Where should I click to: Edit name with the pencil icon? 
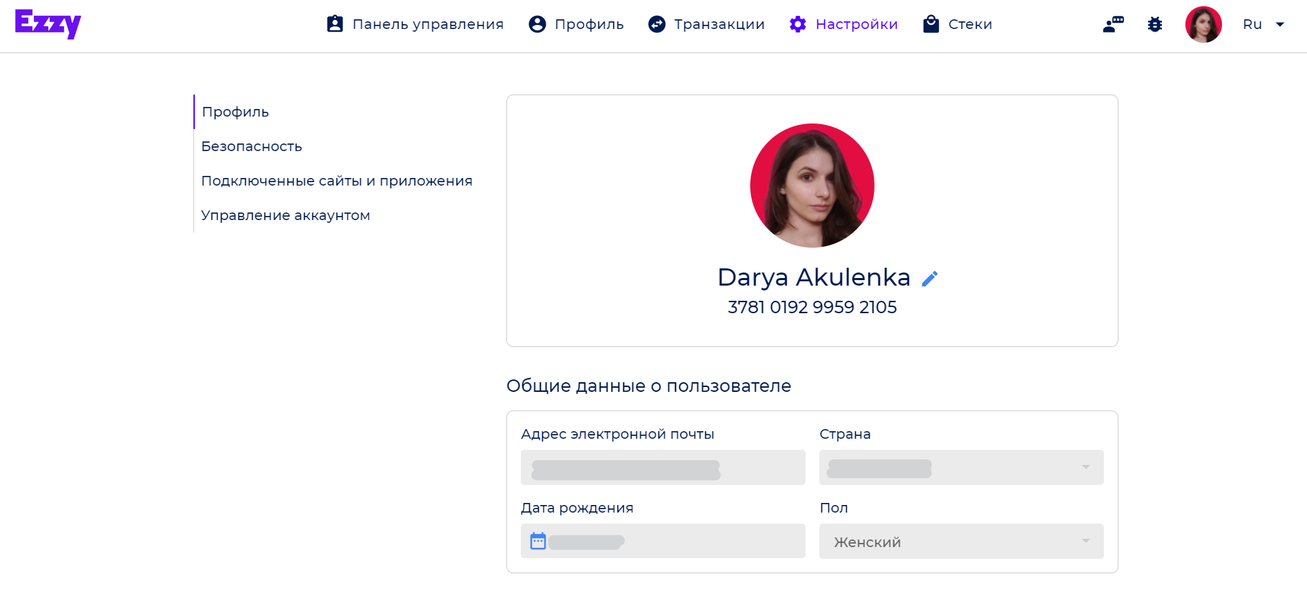point(930,278)
